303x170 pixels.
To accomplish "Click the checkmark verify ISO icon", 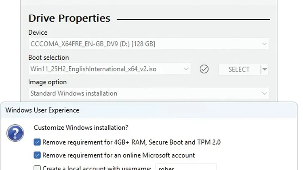I will pos(204,69).
